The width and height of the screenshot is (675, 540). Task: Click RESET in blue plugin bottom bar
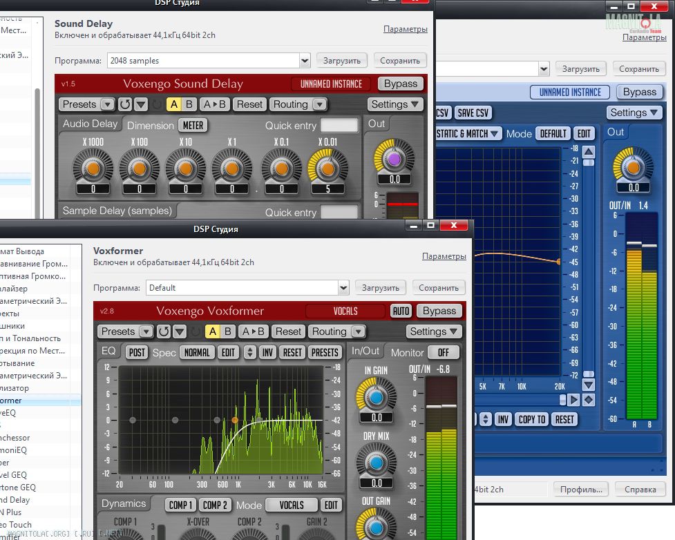coord(564,420)
